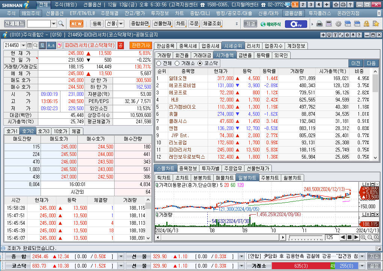Open the 코스닥 index row dropdown arrow
383x271 pixels.
(x=121, y=266)
